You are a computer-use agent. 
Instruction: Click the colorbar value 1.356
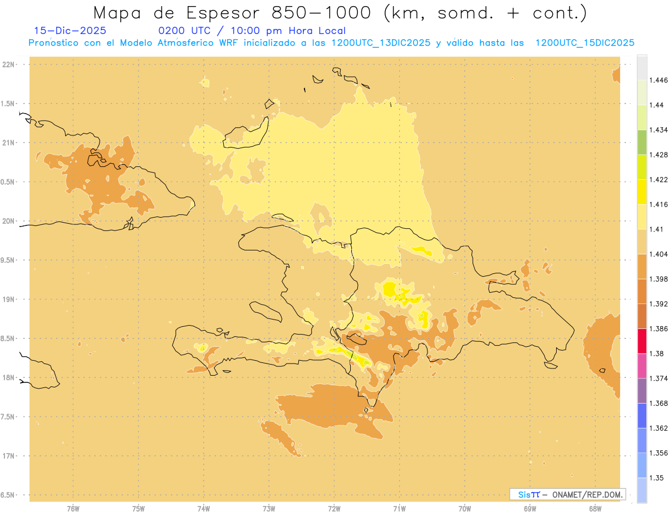click(659, 453)
